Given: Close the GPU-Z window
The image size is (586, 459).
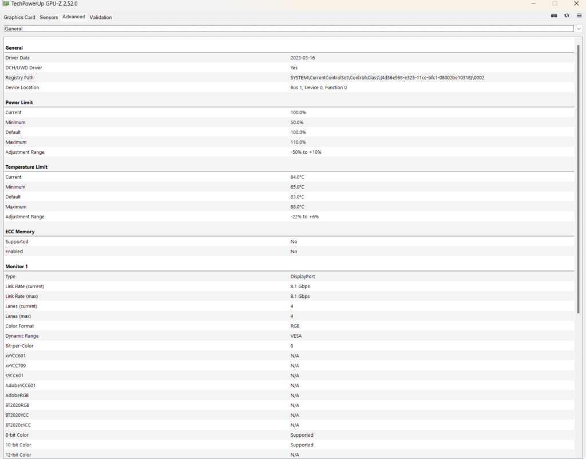Looking at the screenshot, I should pyautogui.click(x=576, y=4).
